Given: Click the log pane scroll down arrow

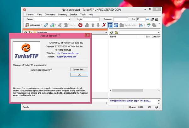Looking at the screenshot, I should point(159,103).
